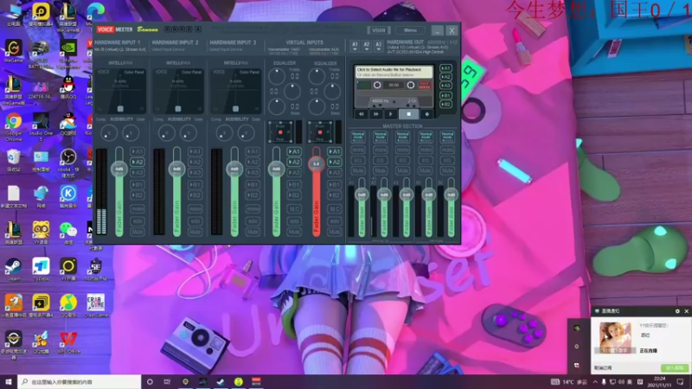Open A2 hardware output device dropdown

pyautogui.click(x=366, y=46)
